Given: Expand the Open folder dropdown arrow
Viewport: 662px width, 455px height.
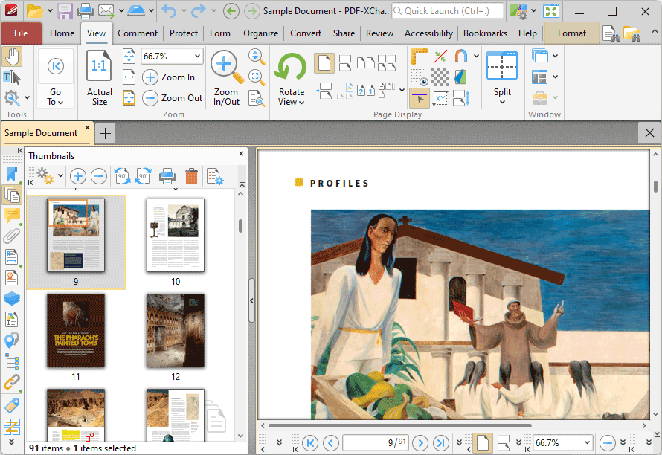Looking at the screenshot, I should (50, 11).
